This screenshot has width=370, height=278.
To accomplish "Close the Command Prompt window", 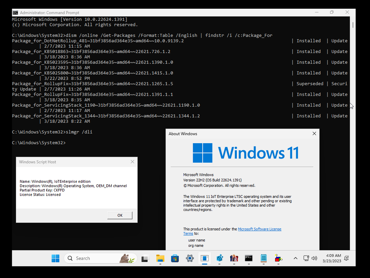I will tap(347, 12).
